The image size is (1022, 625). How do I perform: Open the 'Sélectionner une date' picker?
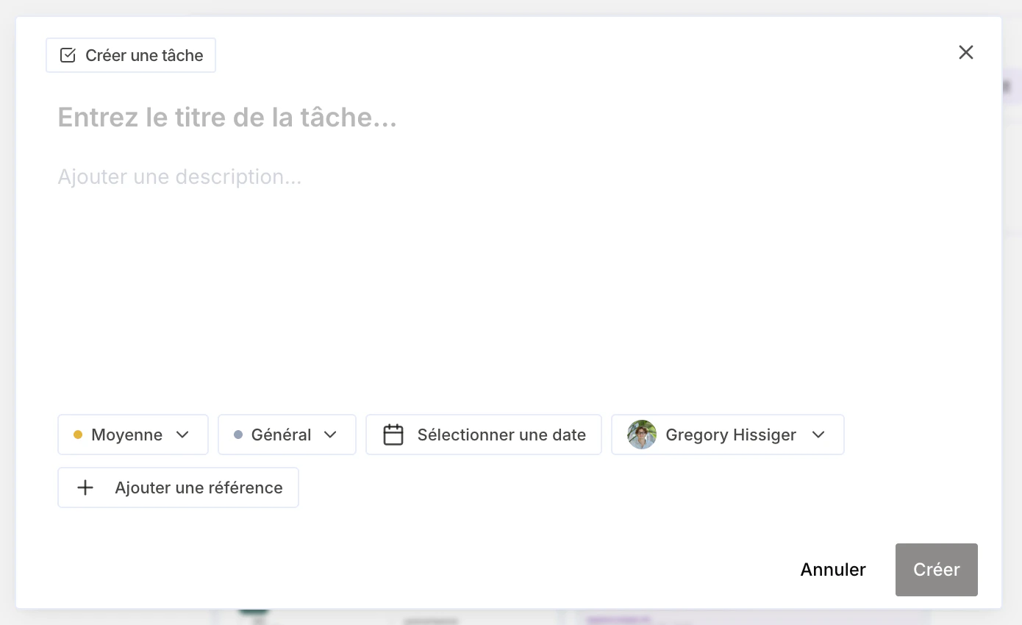(484, 435)
